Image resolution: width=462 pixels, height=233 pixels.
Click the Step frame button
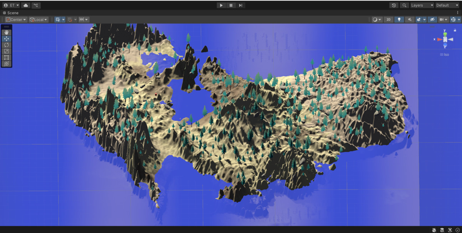(x=241, y=5)
